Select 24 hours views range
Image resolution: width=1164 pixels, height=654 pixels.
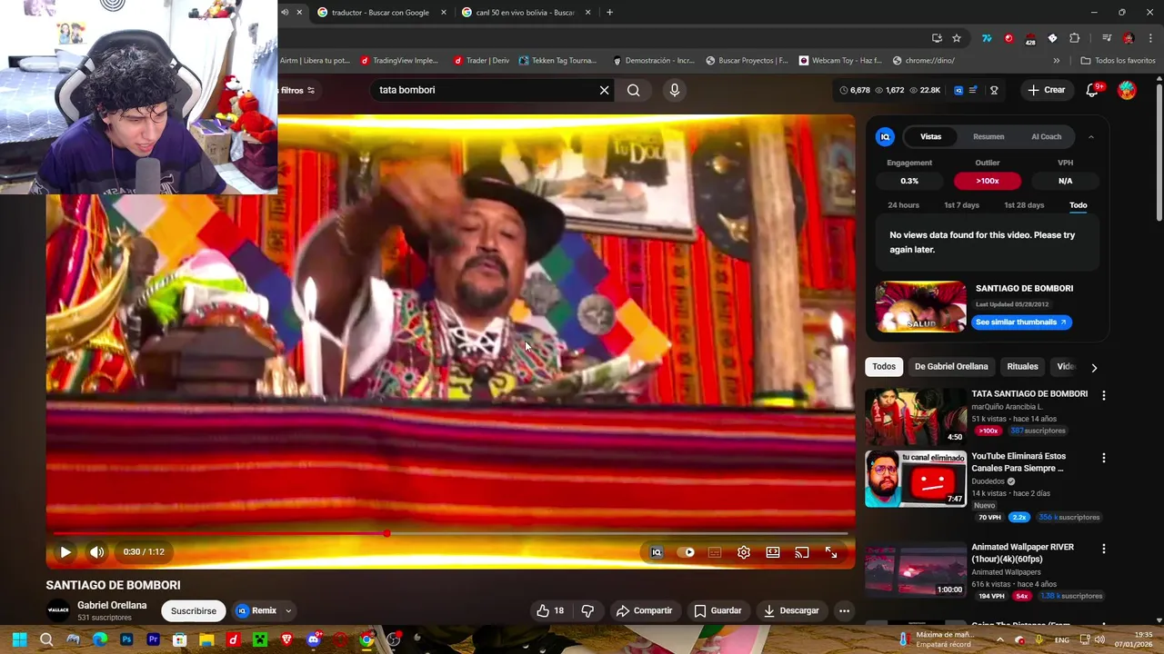pos(903,205)
